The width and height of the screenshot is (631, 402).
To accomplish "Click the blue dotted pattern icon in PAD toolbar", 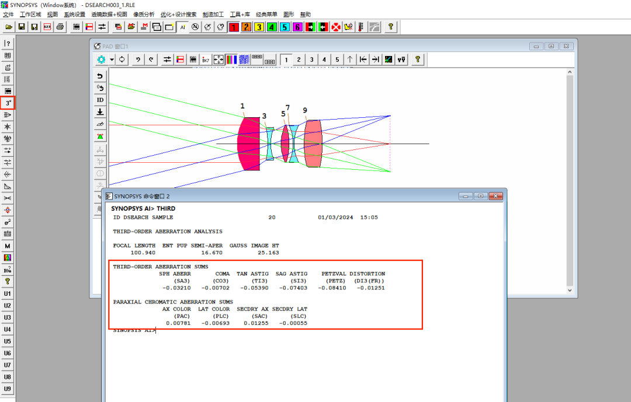I will (244, 60).
